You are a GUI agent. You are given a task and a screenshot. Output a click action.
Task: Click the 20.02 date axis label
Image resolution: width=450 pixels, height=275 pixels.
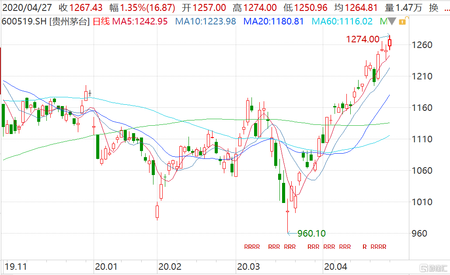(170, 267)
